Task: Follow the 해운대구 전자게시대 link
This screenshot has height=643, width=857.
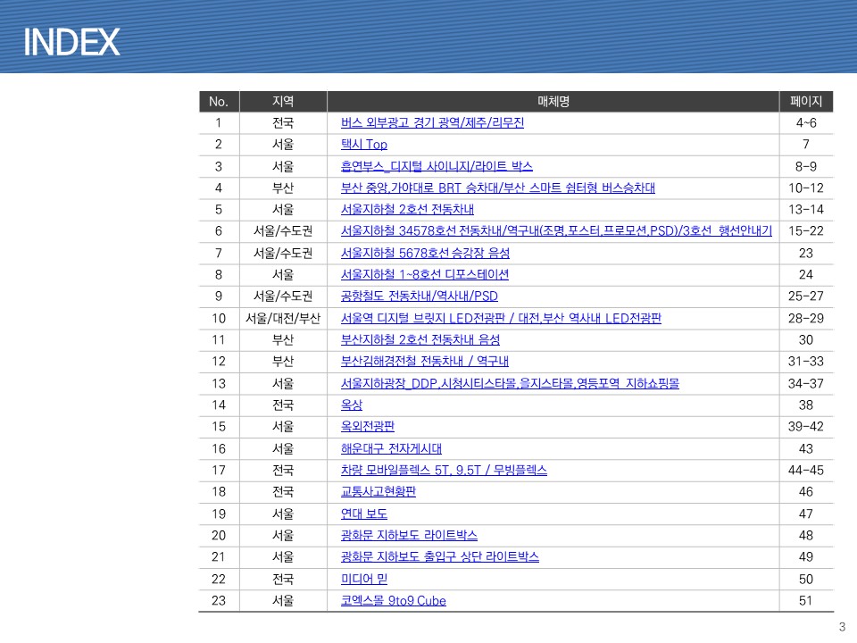Action: [x=391, y=449]
